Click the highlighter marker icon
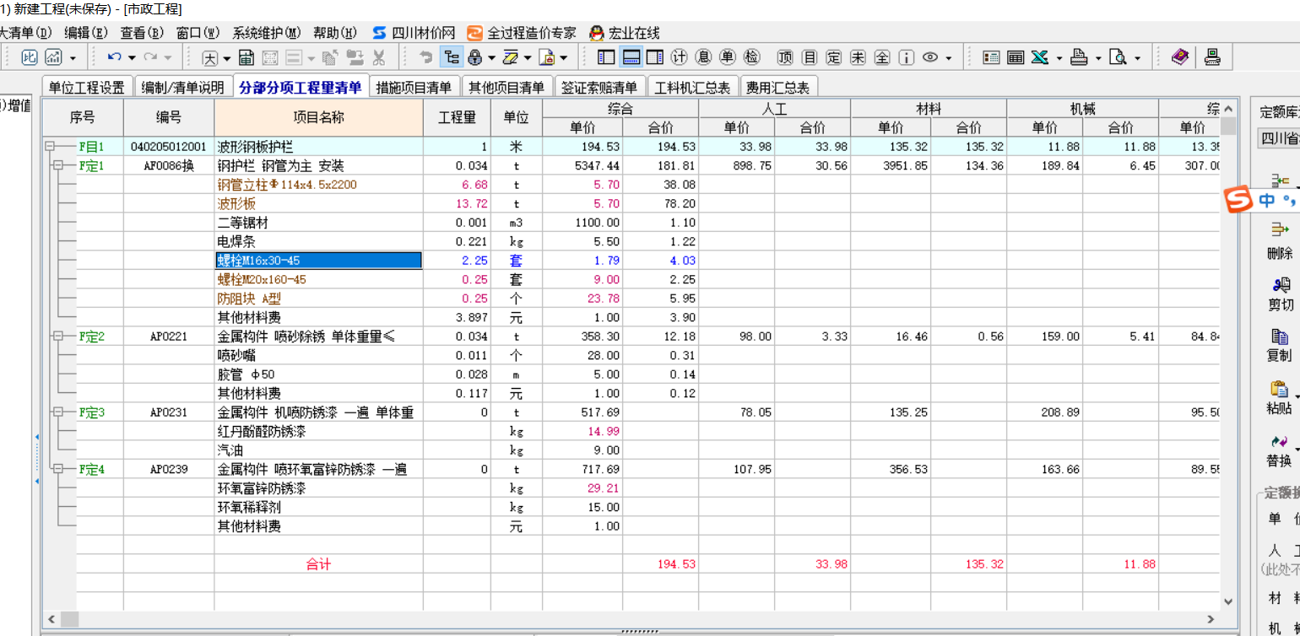 [510, 57]
